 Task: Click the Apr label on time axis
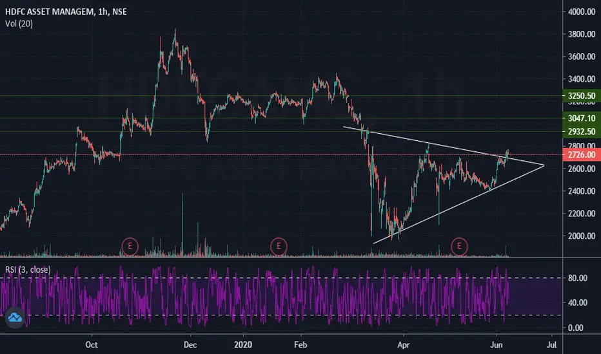[x=403, y=345]
